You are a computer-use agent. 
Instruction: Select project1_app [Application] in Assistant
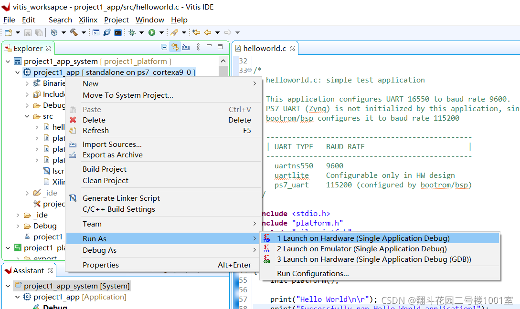click(x=75, y=297)
